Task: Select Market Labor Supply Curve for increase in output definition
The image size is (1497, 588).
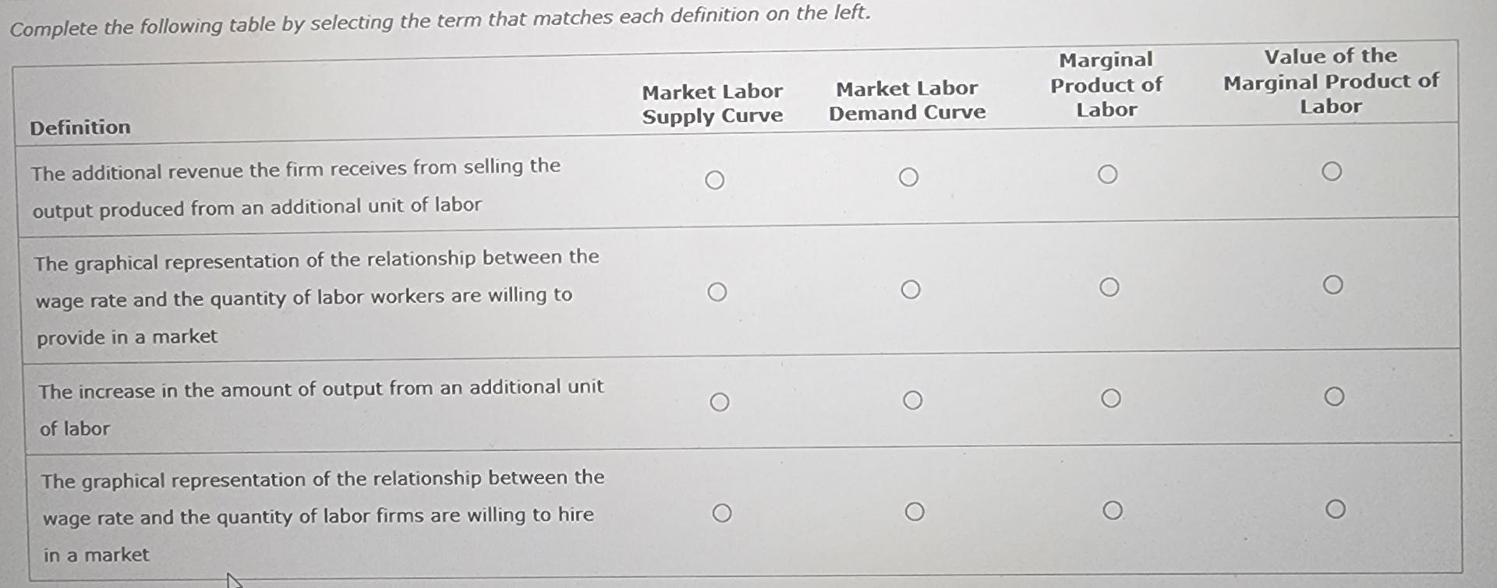Action: click(720, 403)
